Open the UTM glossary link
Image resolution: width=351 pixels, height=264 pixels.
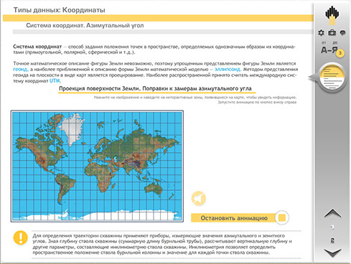tap(55, 81)
